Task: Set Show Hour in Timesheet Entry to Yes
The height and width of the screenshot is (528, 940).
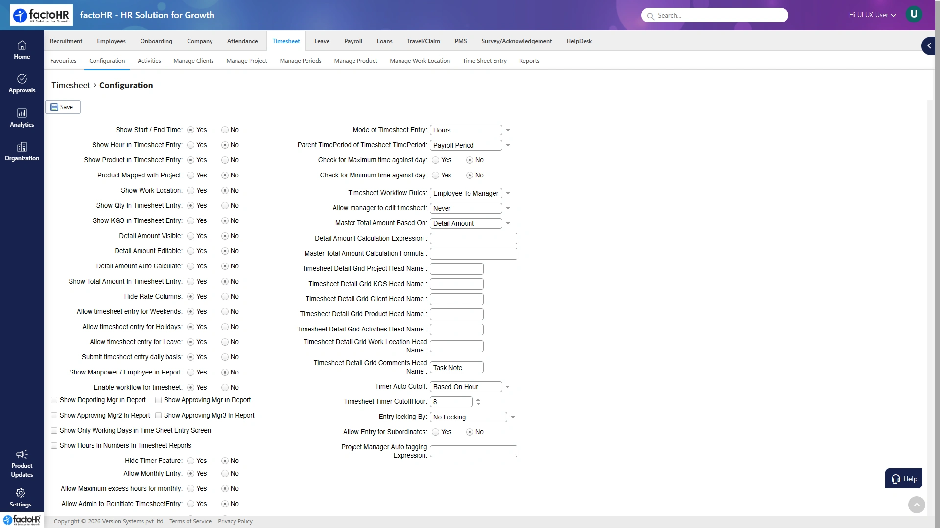Action: tap(190, 145)
